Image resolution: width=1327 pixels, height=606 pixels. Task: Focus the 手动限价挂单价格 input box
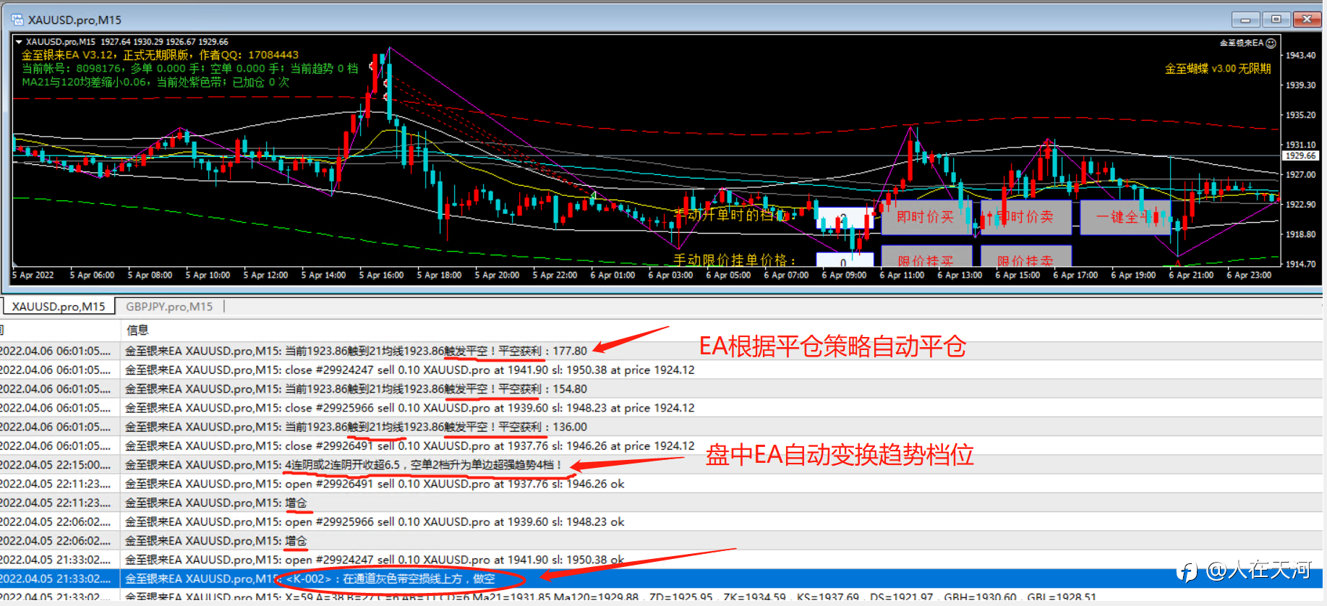tap(845, 260)
